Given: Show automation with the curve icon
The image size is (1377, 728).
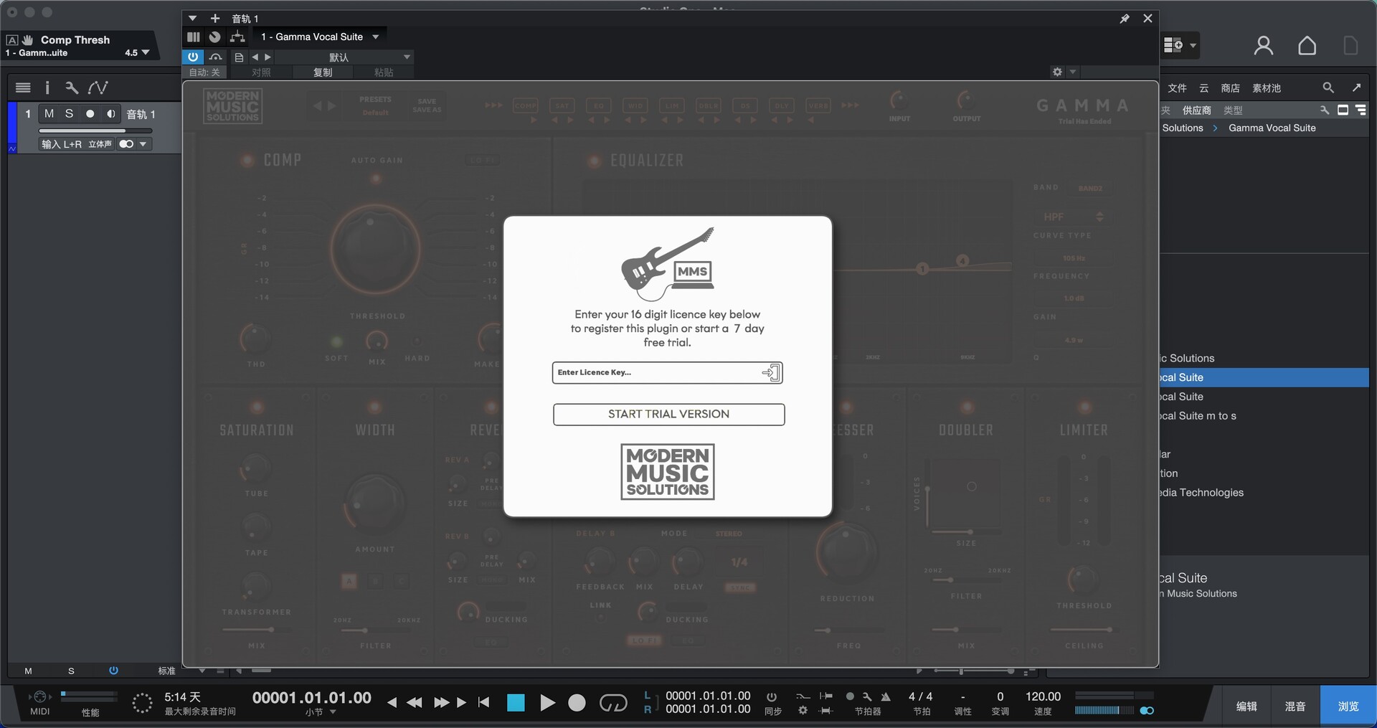Looking at the screenshot, I should [98, 88].
